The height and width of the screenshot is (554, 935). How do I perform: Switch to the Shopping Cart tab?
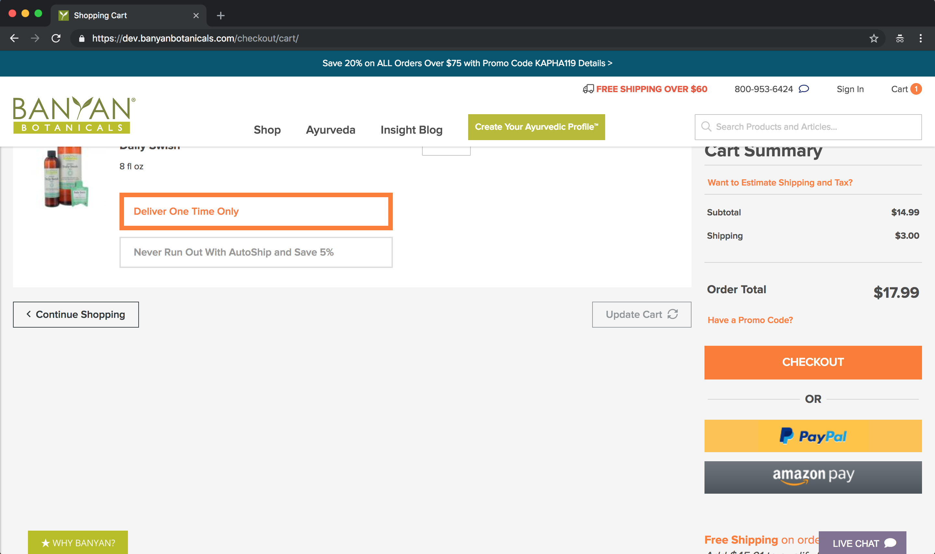click(x=100, y=15)
